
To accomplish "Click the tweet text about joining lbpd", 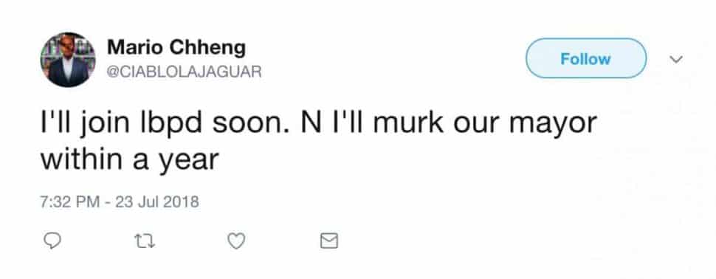I will tap(319, 141).
